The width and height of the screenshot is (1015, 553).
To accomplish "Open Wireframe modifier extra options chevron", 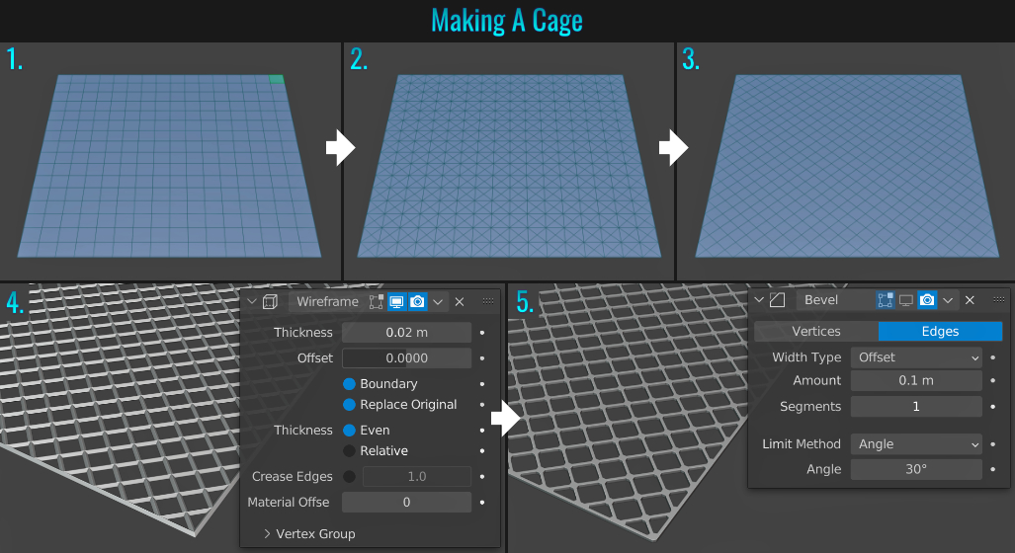I will click(x=438, y=301).
